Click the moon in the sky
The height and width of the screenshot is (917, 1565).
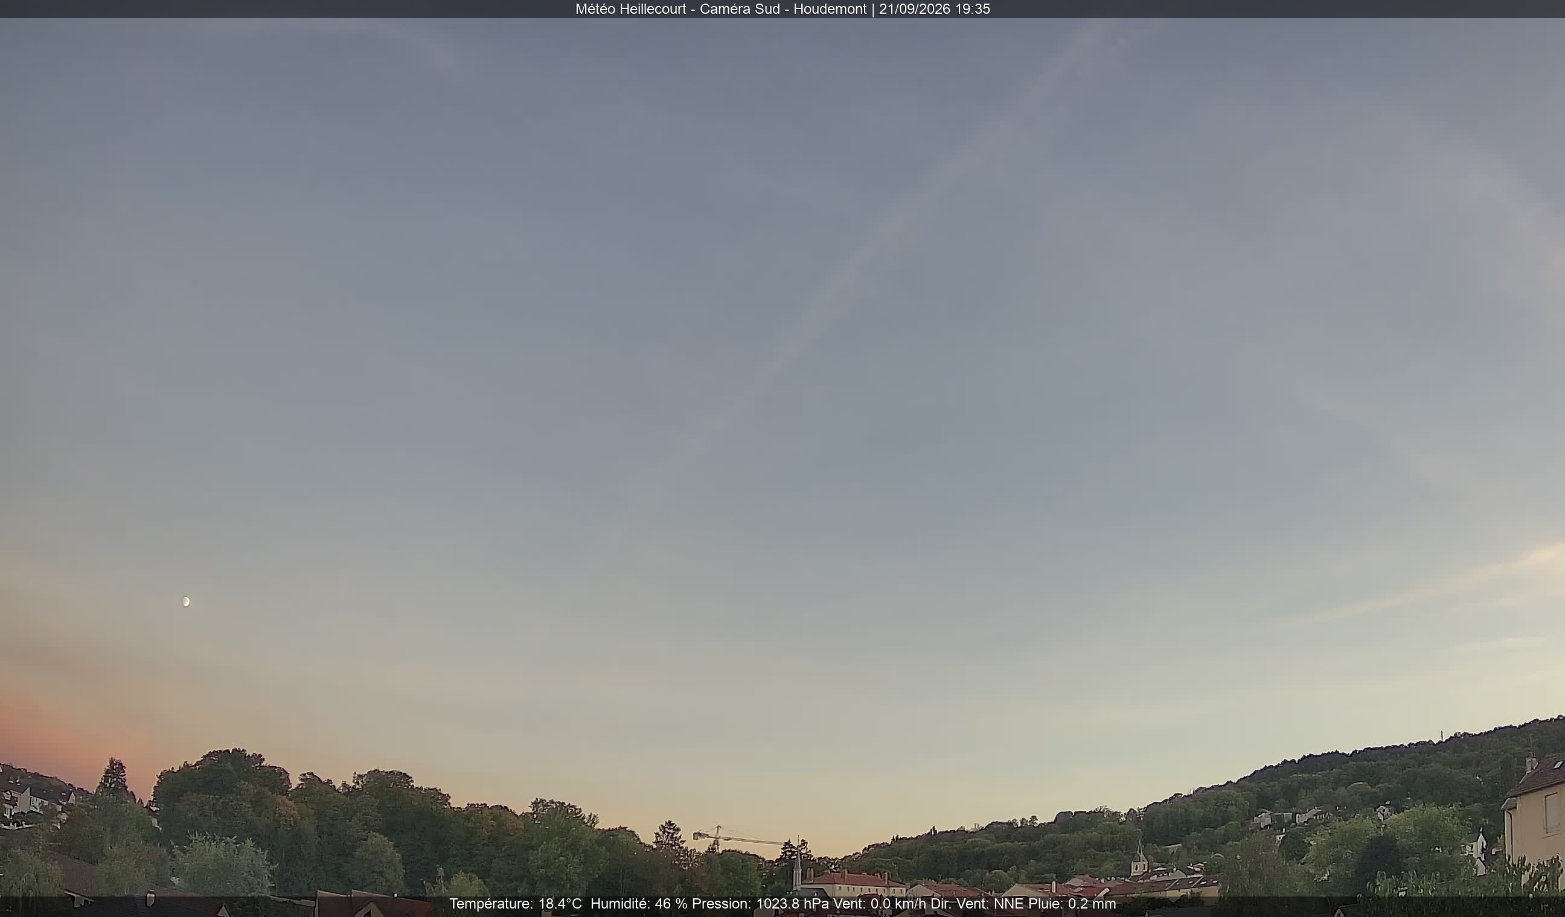click(x=187, y=601)
